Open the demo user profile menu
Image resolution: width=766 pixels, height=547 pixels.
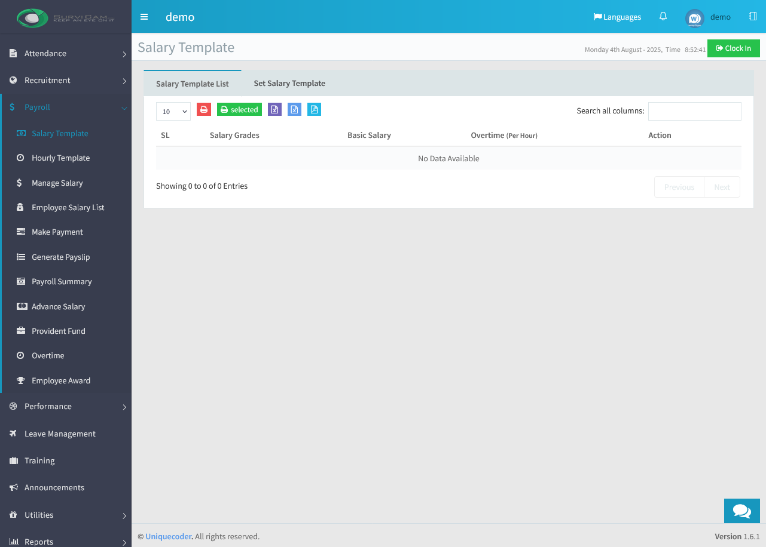(x=708, y=17)
